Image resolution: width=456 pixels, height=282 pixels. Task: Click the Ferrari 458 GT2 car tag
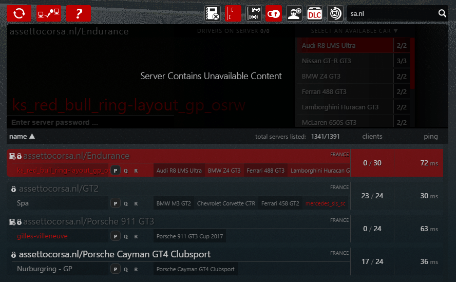[280, 203]
